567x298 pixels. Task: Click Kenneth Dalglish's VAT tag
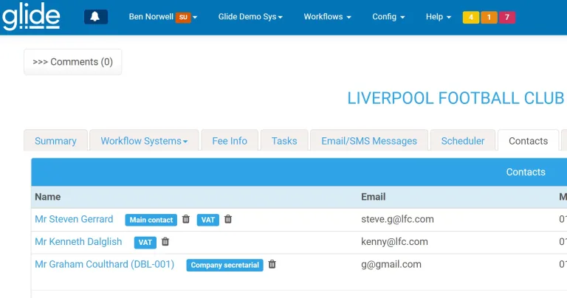(x=145, y=242)
